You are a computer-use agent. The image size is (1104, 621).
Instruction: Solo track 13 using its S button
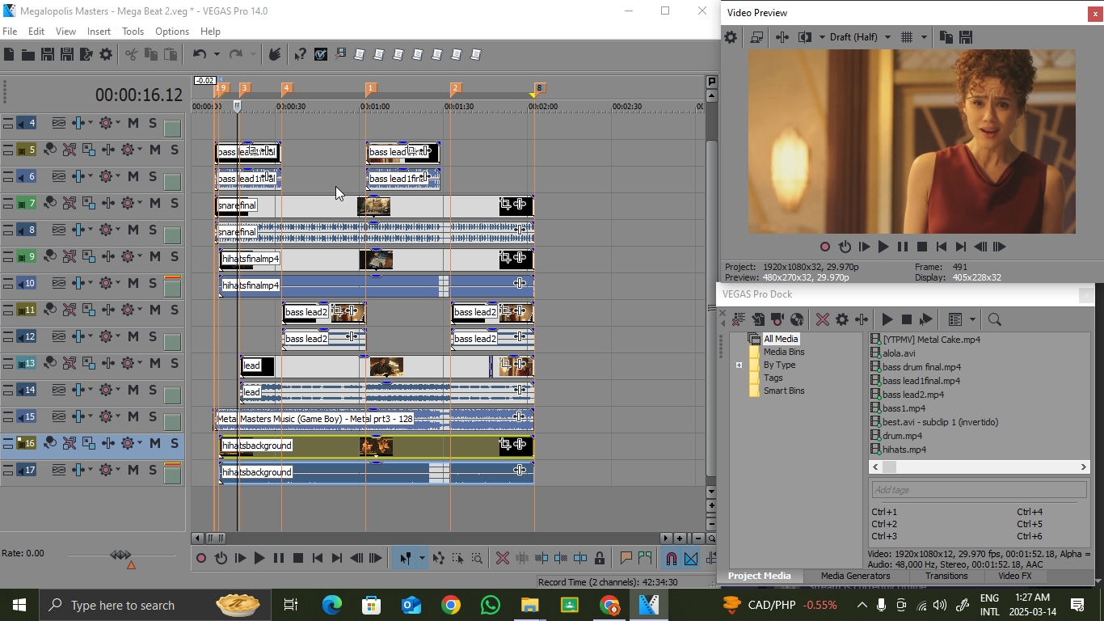coord(175,363)
